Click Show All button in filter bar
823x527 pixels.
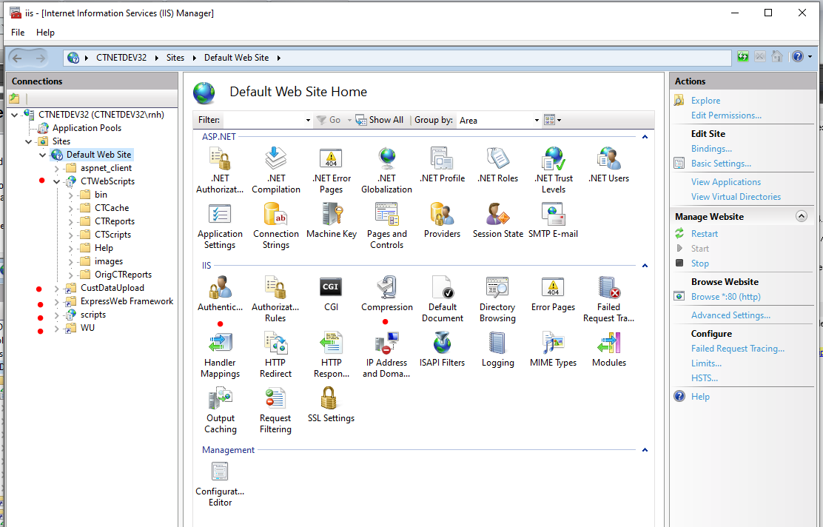point(380,120)
